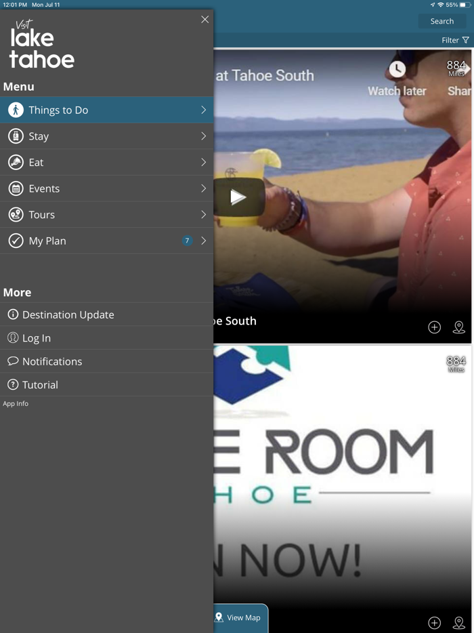Open Notifications

pyautogui.click(x=106, y=361)
